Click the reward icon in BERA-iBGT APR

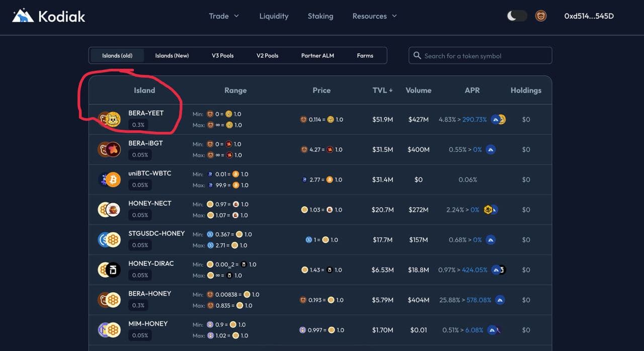pos(491,149)
